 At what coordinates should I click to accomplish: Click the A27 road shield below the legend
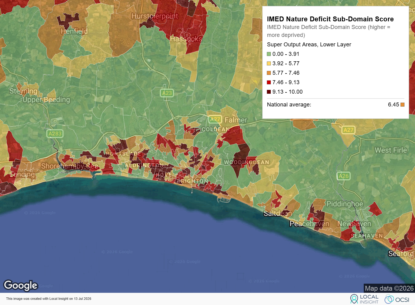coord(348,130)
